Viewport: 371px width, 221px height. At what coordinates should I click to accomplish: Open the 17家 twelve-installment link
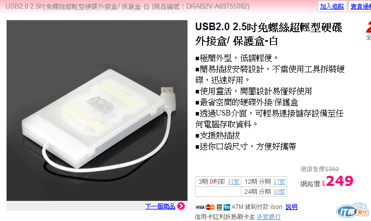280,182
